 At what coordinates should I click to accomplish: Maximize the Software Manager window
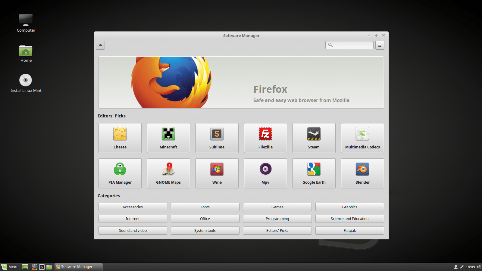pyautogui.click(x=376, y=36)
